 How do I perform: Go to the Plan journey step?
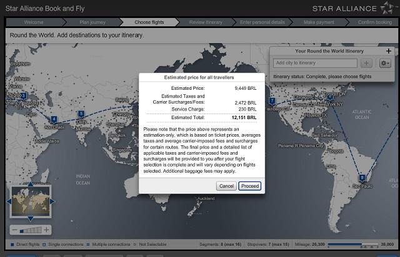click(x=92, y=22)
